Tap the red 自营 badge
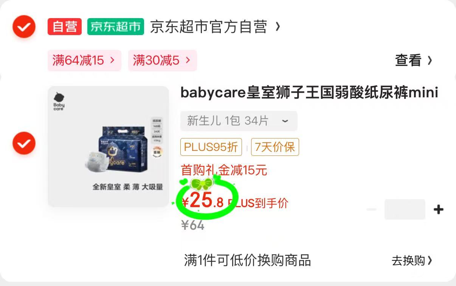 tap(65, 27)
